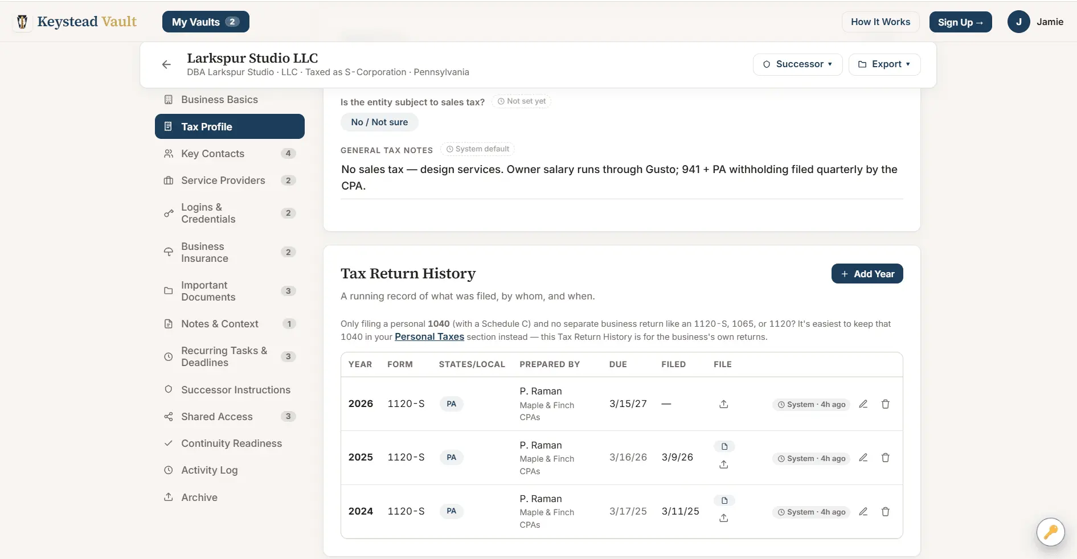Click the System 4h ago badge for 2026
Viewport: 1077px width, 559px height.
click(811, 404)
